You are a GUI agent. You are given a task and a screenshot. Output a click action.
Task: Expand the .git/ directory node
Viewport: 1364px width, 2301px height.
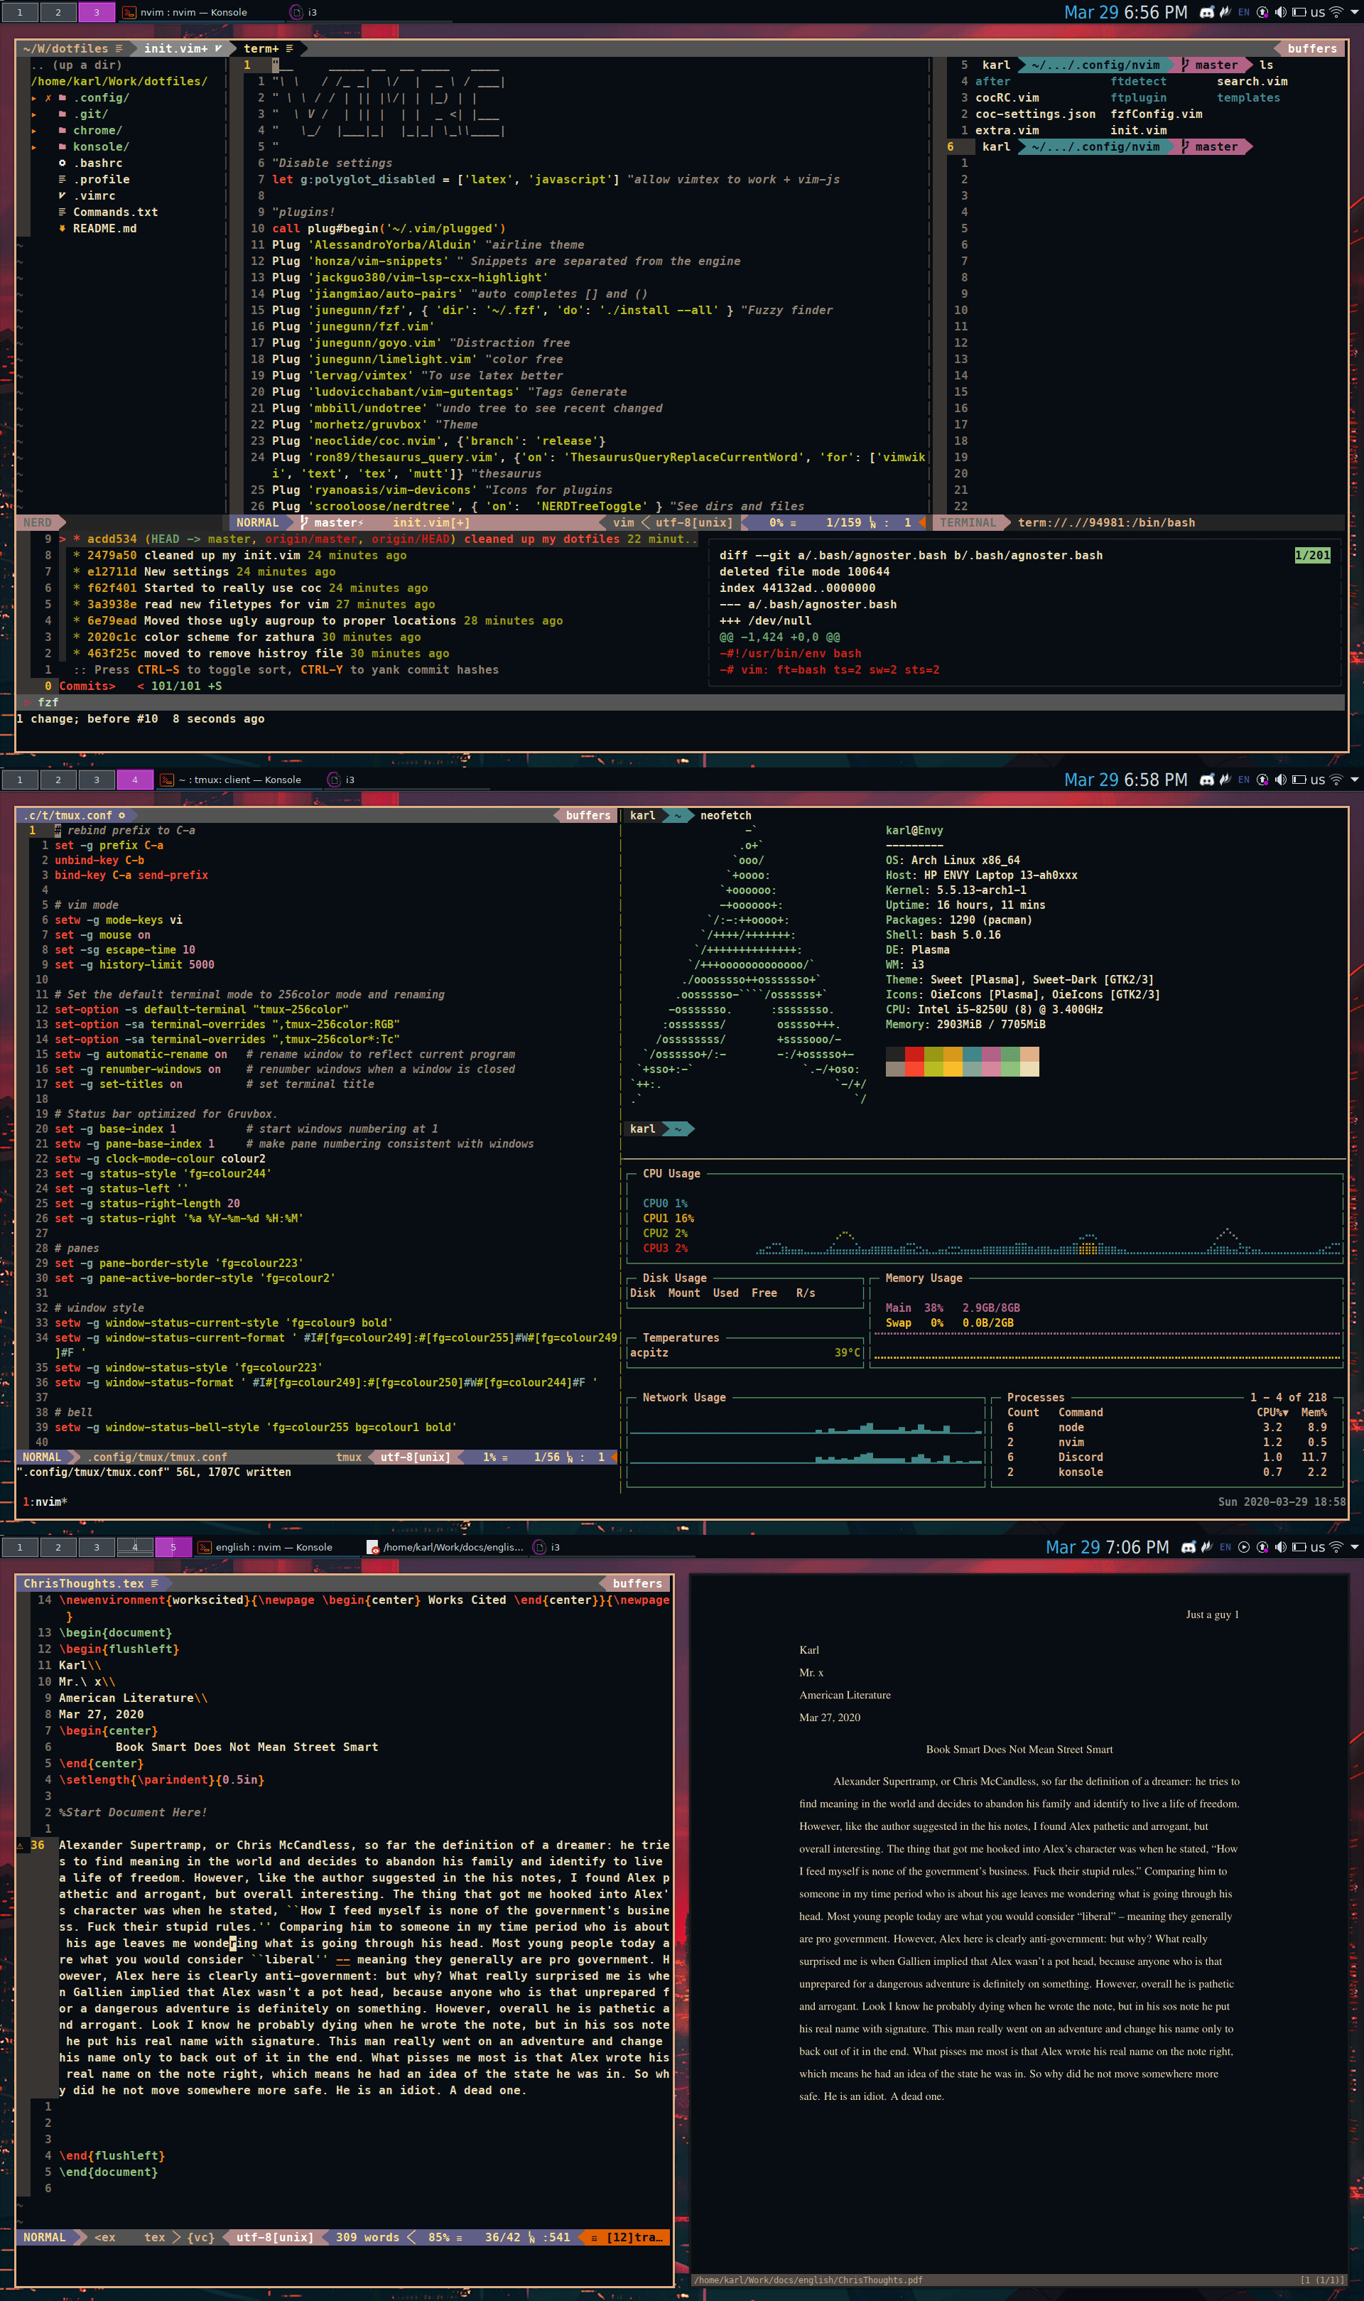pyautogui.click(x=34, y=114)
